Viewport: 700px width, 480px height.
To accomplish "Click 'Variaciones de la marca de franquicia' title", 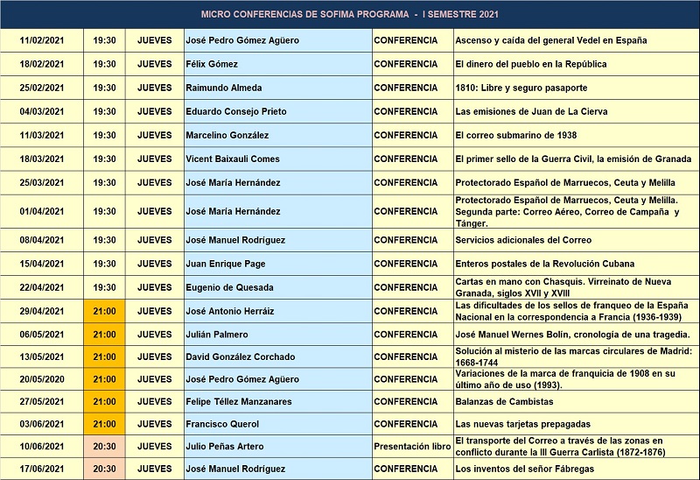I will click(565, 379).
